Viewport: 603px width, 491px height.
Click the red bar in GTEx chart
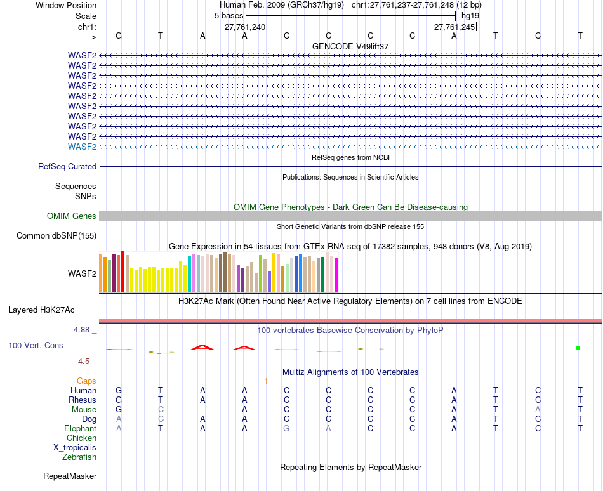pyautogui.click(x=123, y=272)
